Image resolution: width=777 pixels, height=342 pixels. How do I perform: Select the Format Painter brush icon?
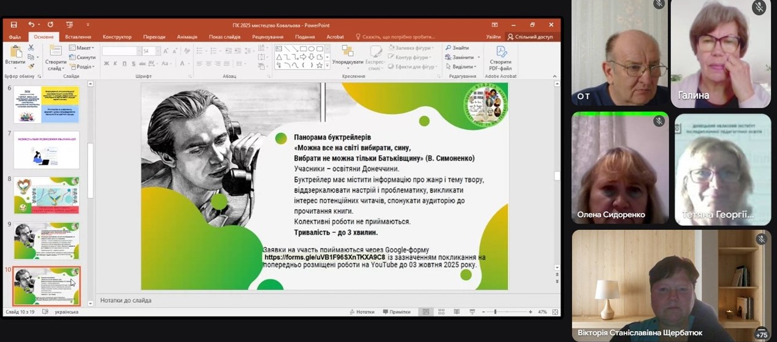[x=31, y=67]
